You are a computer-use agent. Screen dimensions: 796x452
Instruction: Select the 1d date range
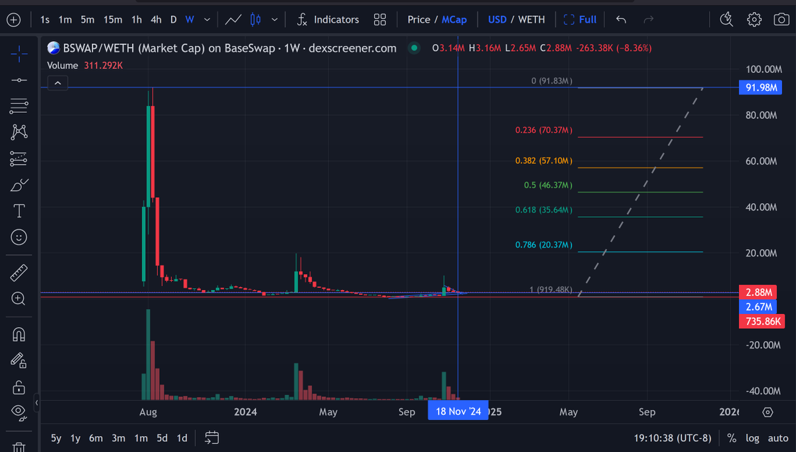[182, 438]
